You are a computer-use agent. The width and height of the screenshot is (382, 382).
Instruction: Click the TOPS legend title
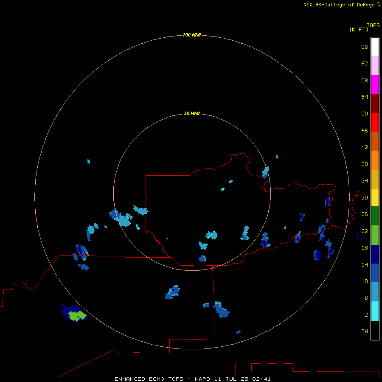point(373,25)
